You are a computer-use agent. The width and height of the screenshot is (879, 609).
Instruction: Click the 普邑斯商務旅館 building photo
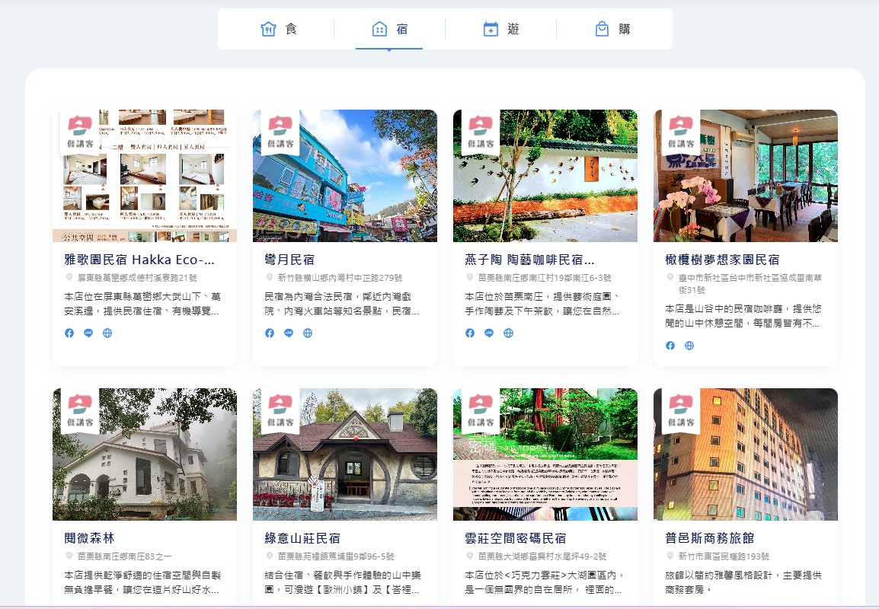click(746, 454)
